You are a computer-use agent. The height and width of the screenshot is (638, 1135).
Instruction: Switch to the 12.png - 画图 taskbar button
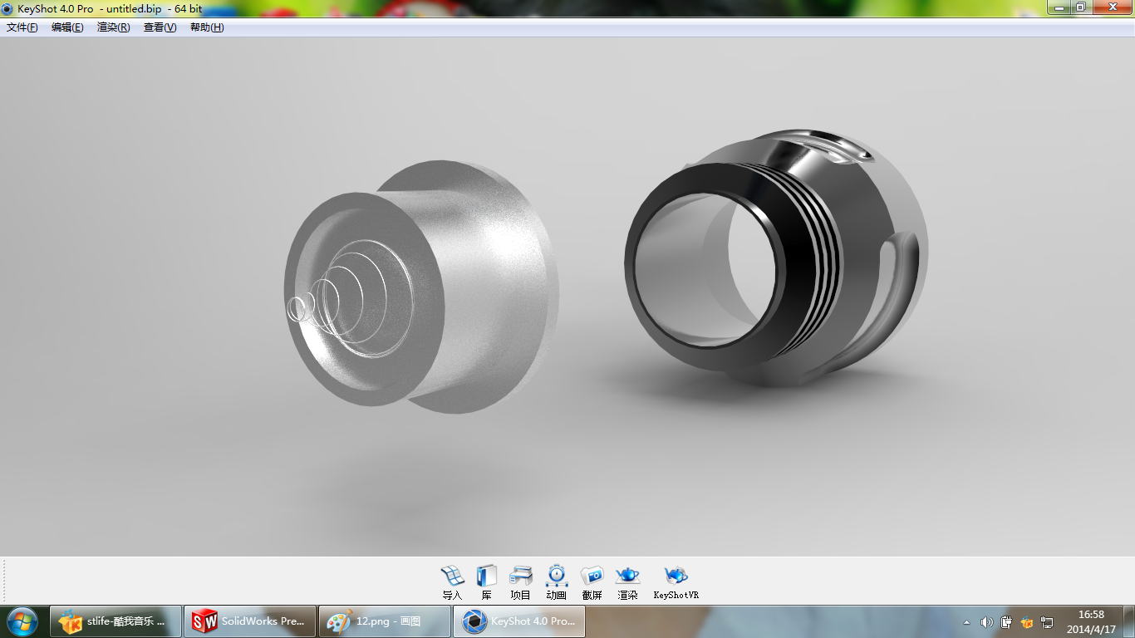pyautogui.click(x=385, y=621)
